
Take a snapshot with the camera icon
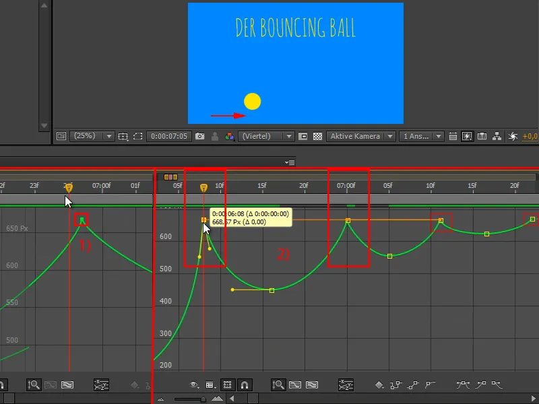(x=199, y=136)
